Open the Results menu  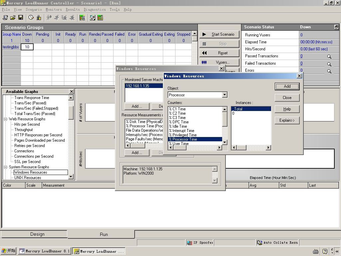(73, 9)
